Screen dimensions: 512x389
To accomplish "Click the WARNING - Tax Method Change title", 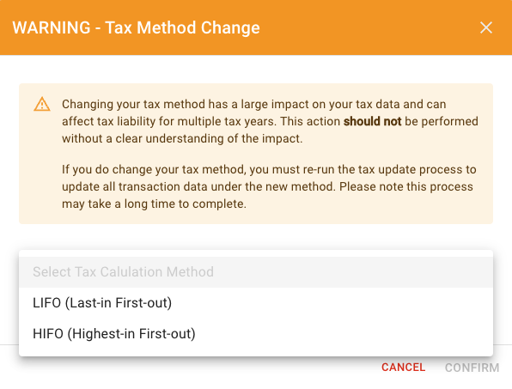I will coord(137,27).
